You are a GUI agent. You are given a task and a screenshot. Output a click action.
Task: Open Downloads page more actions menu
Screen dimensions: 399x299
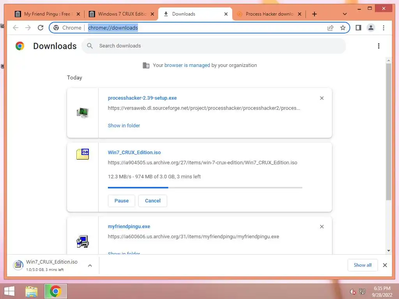pyautogui.click(x=379, y=46)
